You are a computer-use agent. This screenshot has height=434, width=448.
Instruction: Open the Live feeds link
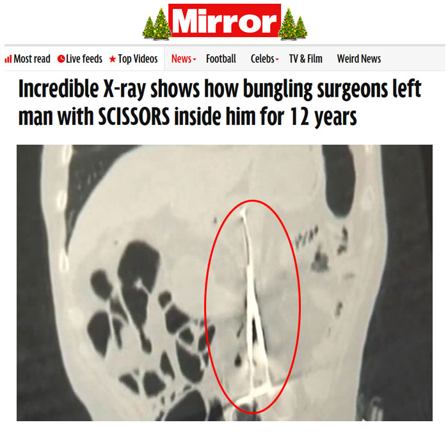coord(80,59)
